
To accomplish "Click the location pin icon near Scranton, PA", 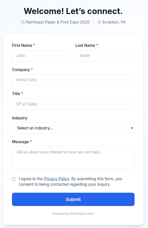I will [99, 22].
